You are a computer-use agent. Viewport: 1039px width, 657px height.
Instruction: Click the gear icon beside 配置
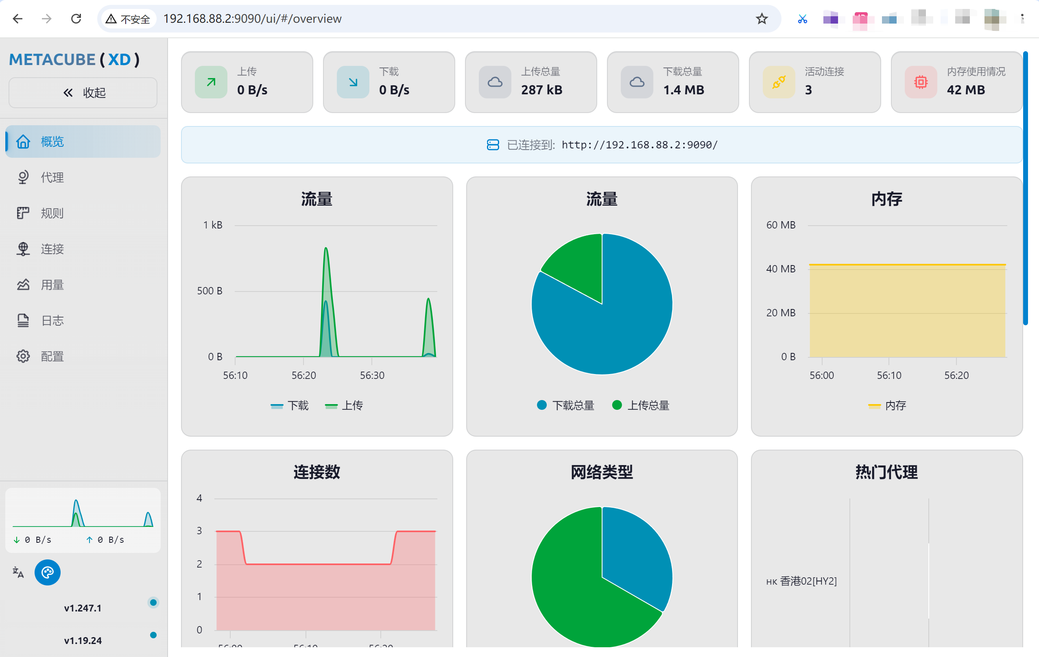(x=23, y=356)
